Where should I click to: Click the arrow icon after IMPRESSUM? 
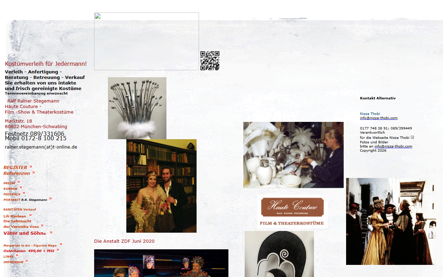[x=27, y=261]
